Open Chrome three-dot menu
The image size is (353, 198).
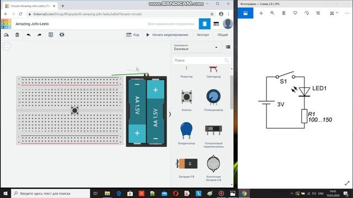coord(228,14)
